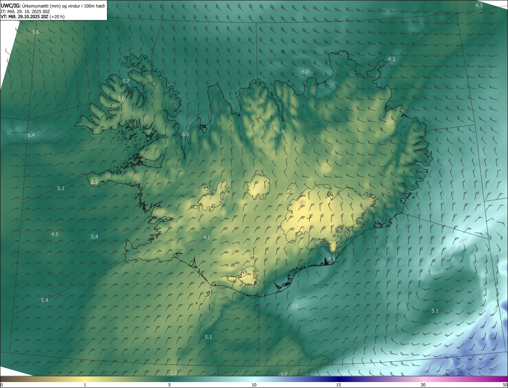Image resolution: width=508 pixels, height=388 pixels.
Task: Select the 3.7 value label
Action: (284, 375)
